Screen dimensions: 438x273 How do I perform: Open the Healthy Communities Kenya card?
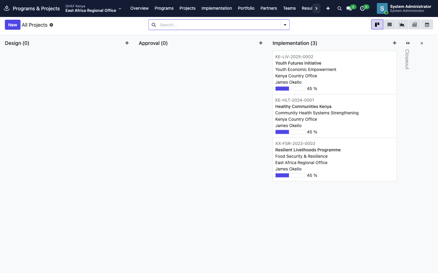(335, 116)
